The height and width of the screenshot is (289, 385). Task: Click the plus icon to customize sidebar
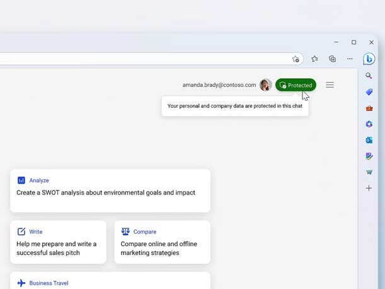[x=369, y=188]
